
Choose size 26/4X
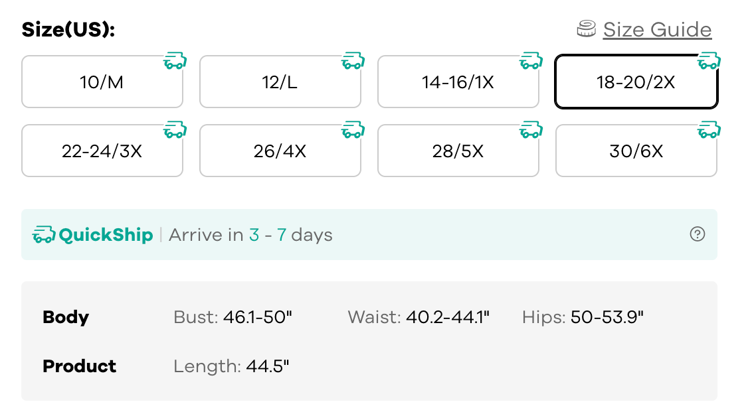click(x=280, y=151)
